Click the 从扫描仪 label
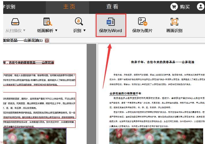 coord(14,31)
